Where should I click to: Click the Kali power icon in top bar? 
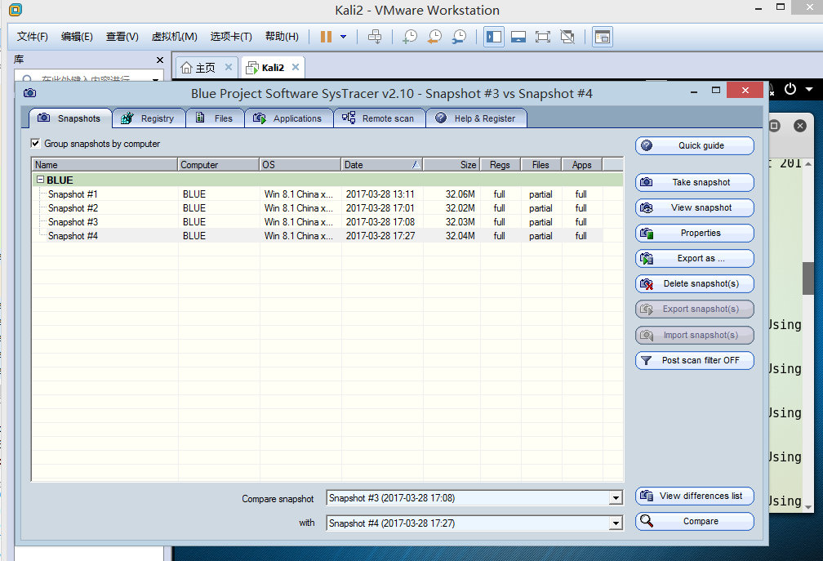coord(790,89)
